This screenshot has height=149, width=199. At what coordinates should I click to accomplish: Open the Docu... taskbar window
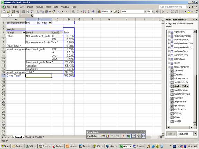click(138, 146)
